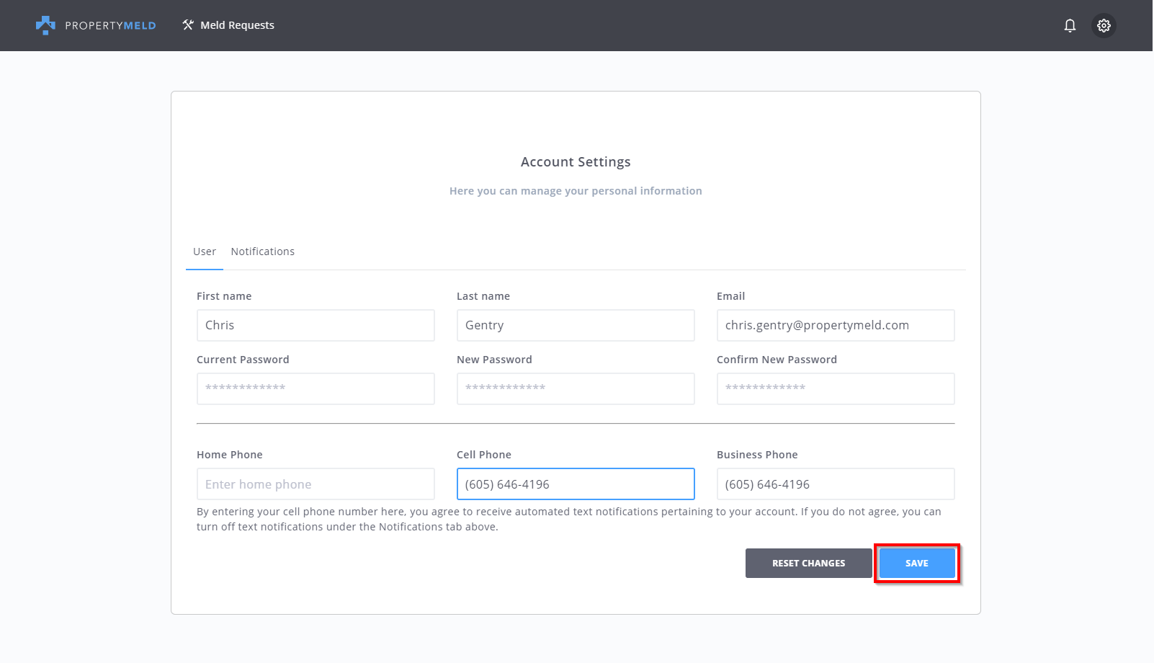Save the account settings
The image size is (1154, 663).
pos(917,564)
